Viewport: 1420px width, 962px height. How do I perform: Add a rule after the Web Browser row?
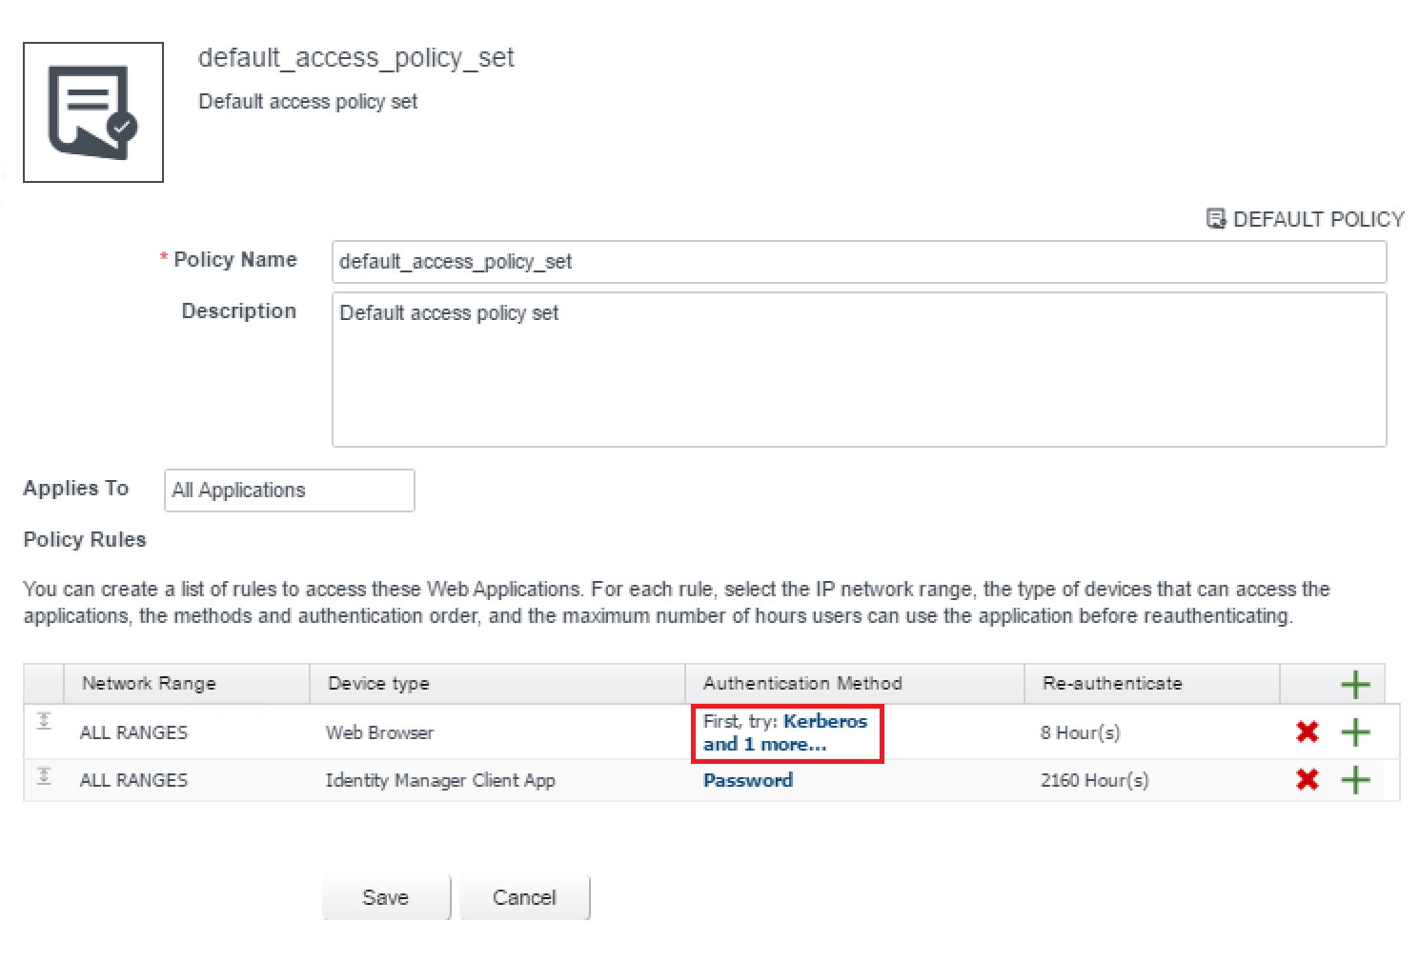(x=1355, y=732)
